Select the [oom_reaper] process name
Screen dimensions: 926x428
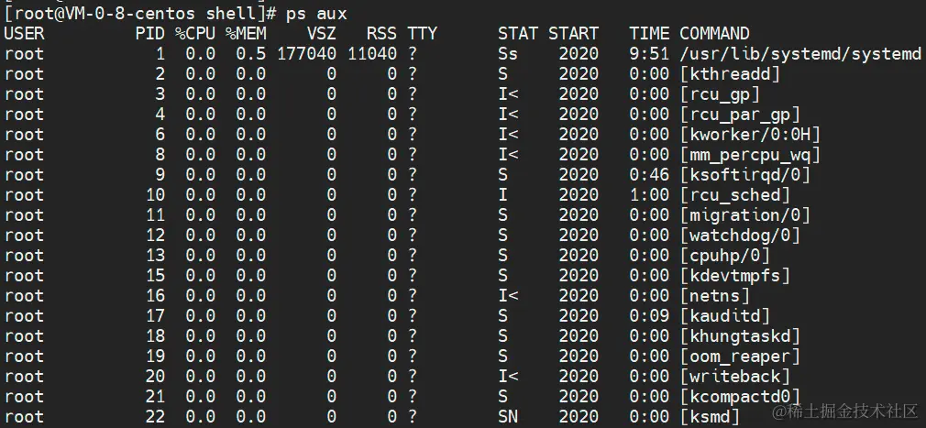(740, 356)
